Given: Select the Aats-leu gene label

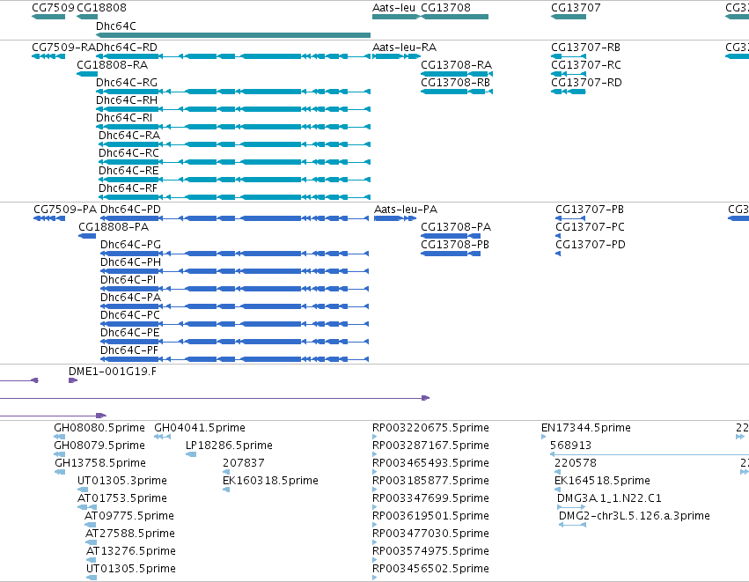Looking at the screenshot, I should [393, 8].
